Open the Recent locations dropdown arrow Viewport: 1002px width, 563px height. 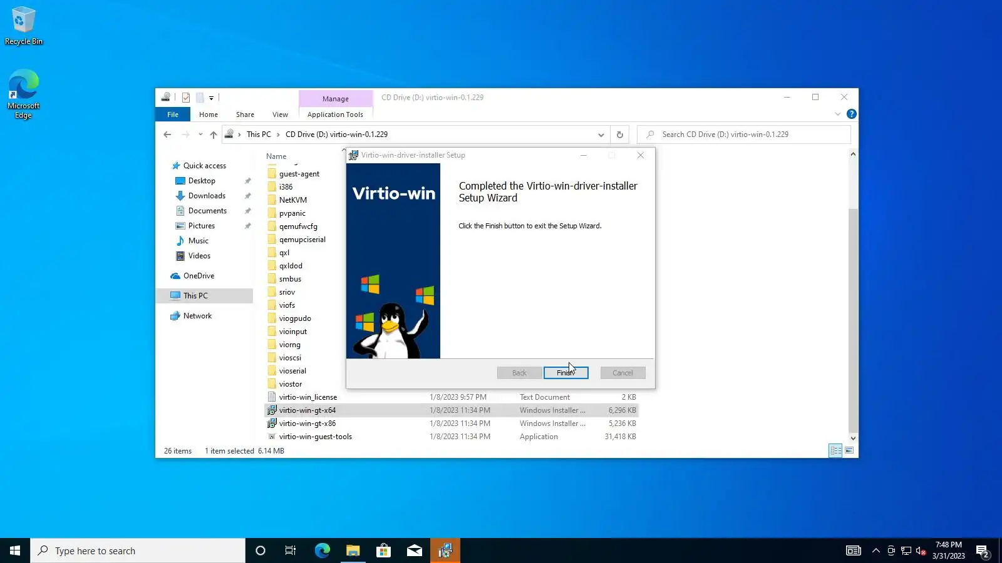point(200,134)
